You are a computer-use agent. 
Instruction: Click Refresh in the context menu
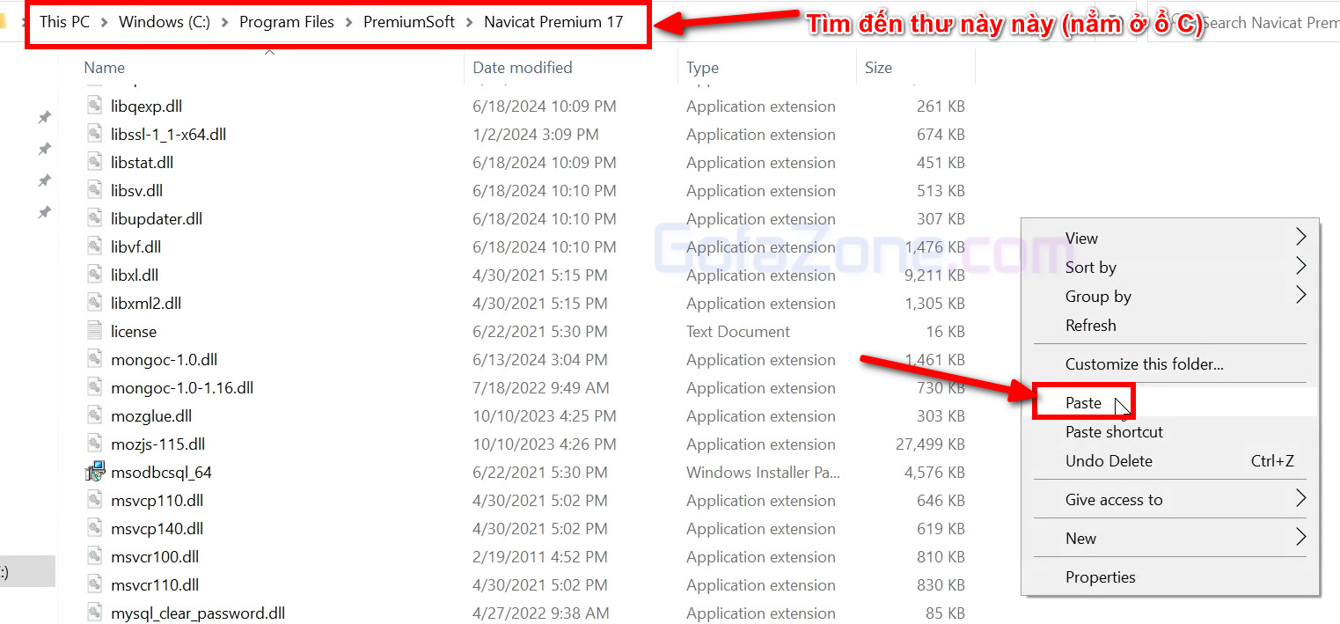[1090, 326]
